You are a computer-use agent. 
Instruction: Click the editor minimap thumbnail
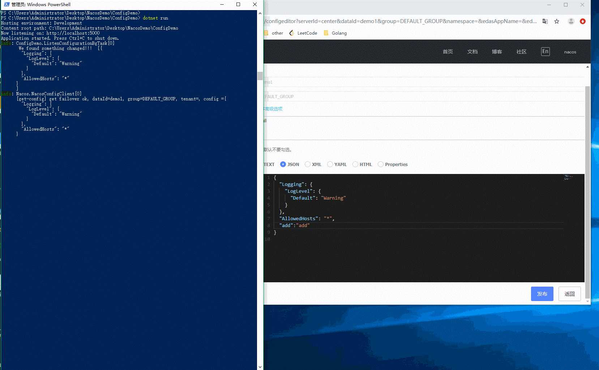click(568, 177)
